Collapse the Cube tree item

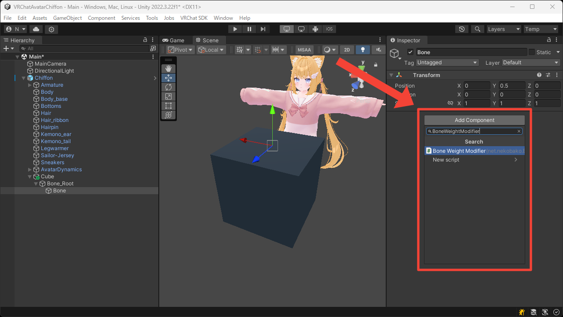[x=30, y=177]
